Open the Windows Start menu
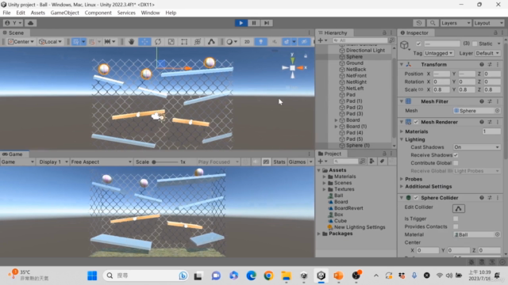 [92, 275]
